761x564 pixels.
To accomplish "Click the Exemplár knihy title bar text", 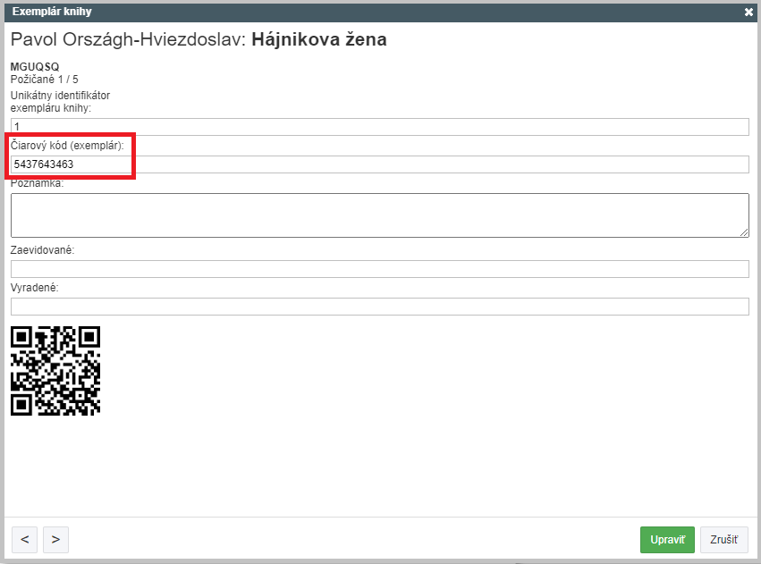I will 52,12.
